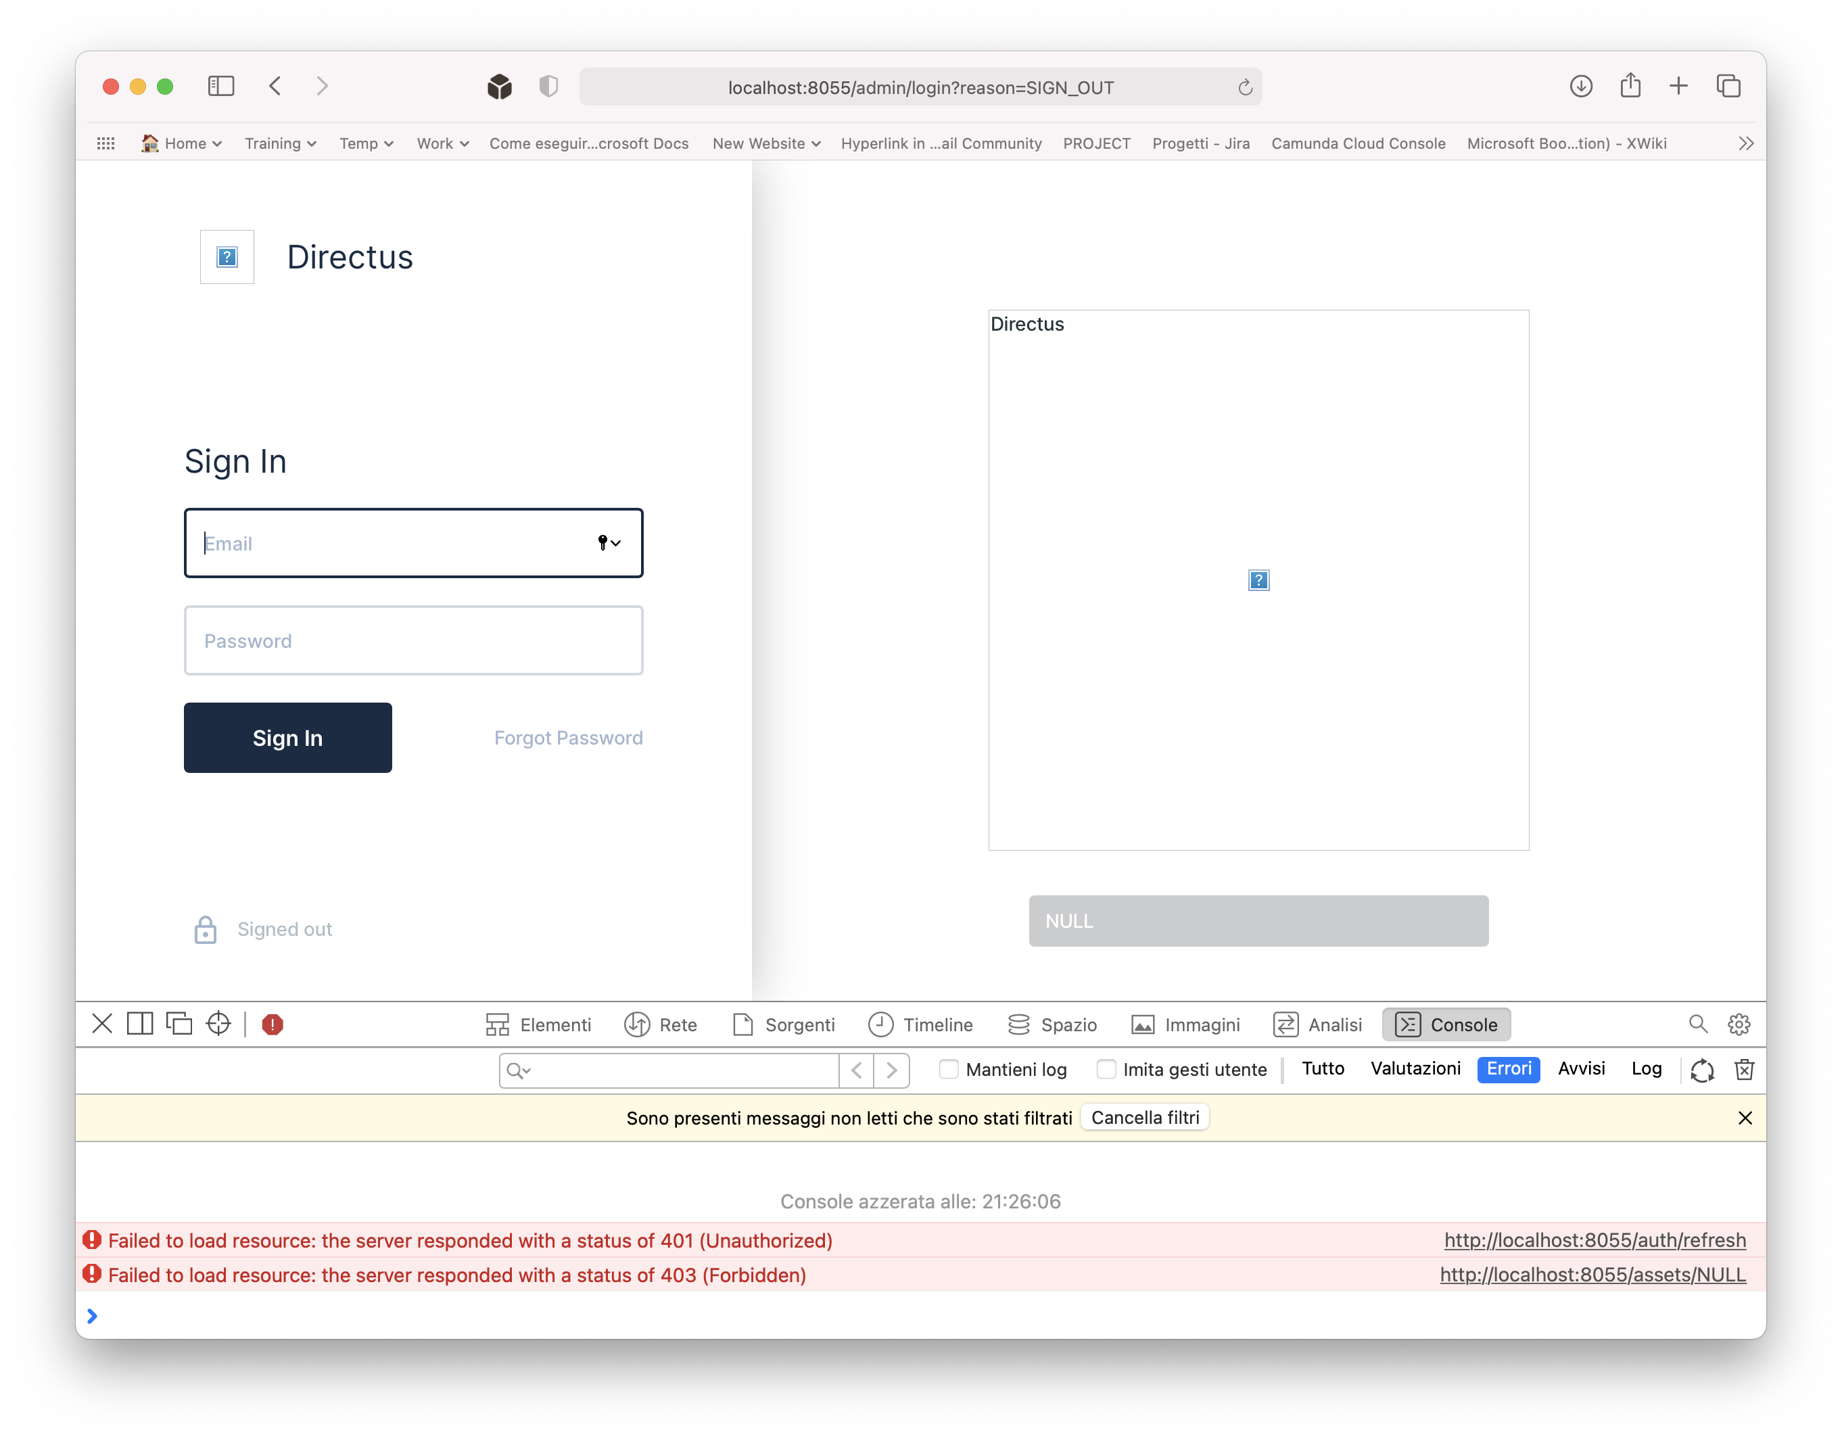Click the forward navigation arrow

point(322,86)
